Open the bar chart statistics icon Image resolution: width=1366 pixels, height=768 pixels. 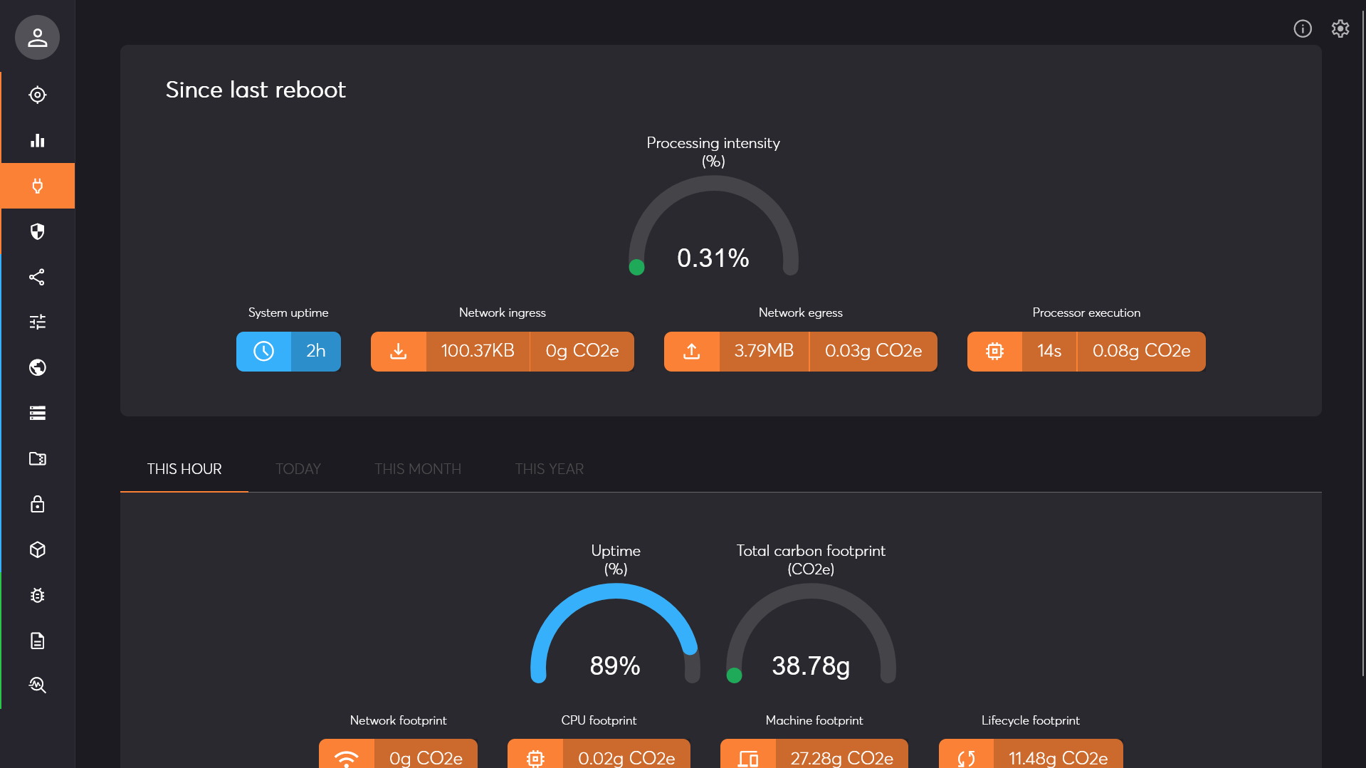click(x=37, y=140)
